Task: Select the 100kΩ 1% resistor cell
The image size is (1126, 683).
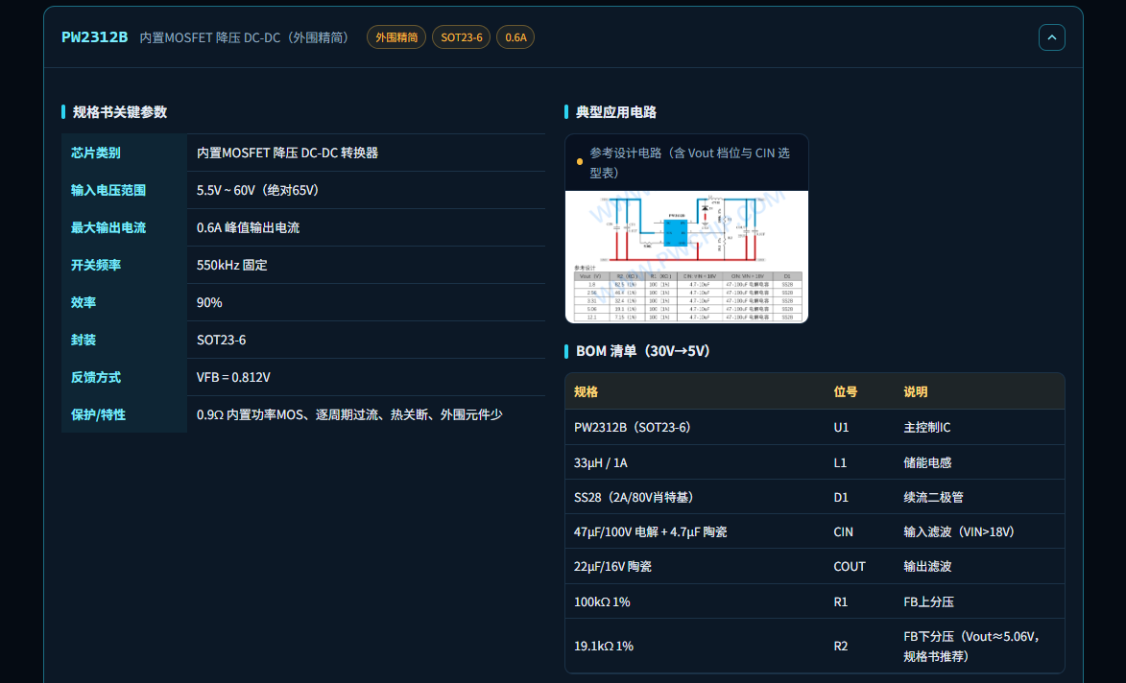Action: click(602, 601)
